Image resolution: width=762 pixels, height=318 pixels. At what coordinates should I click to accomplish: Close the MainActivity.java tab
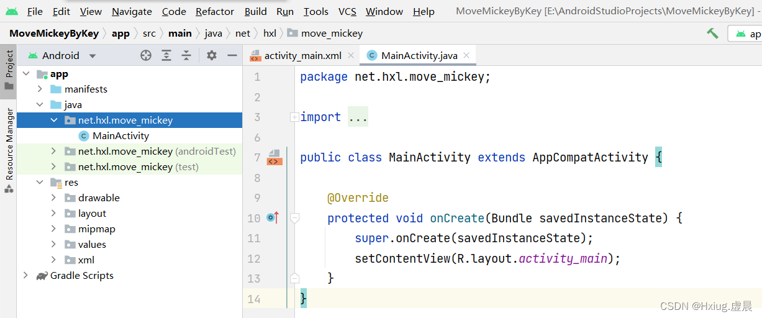(x=467, y=55)
